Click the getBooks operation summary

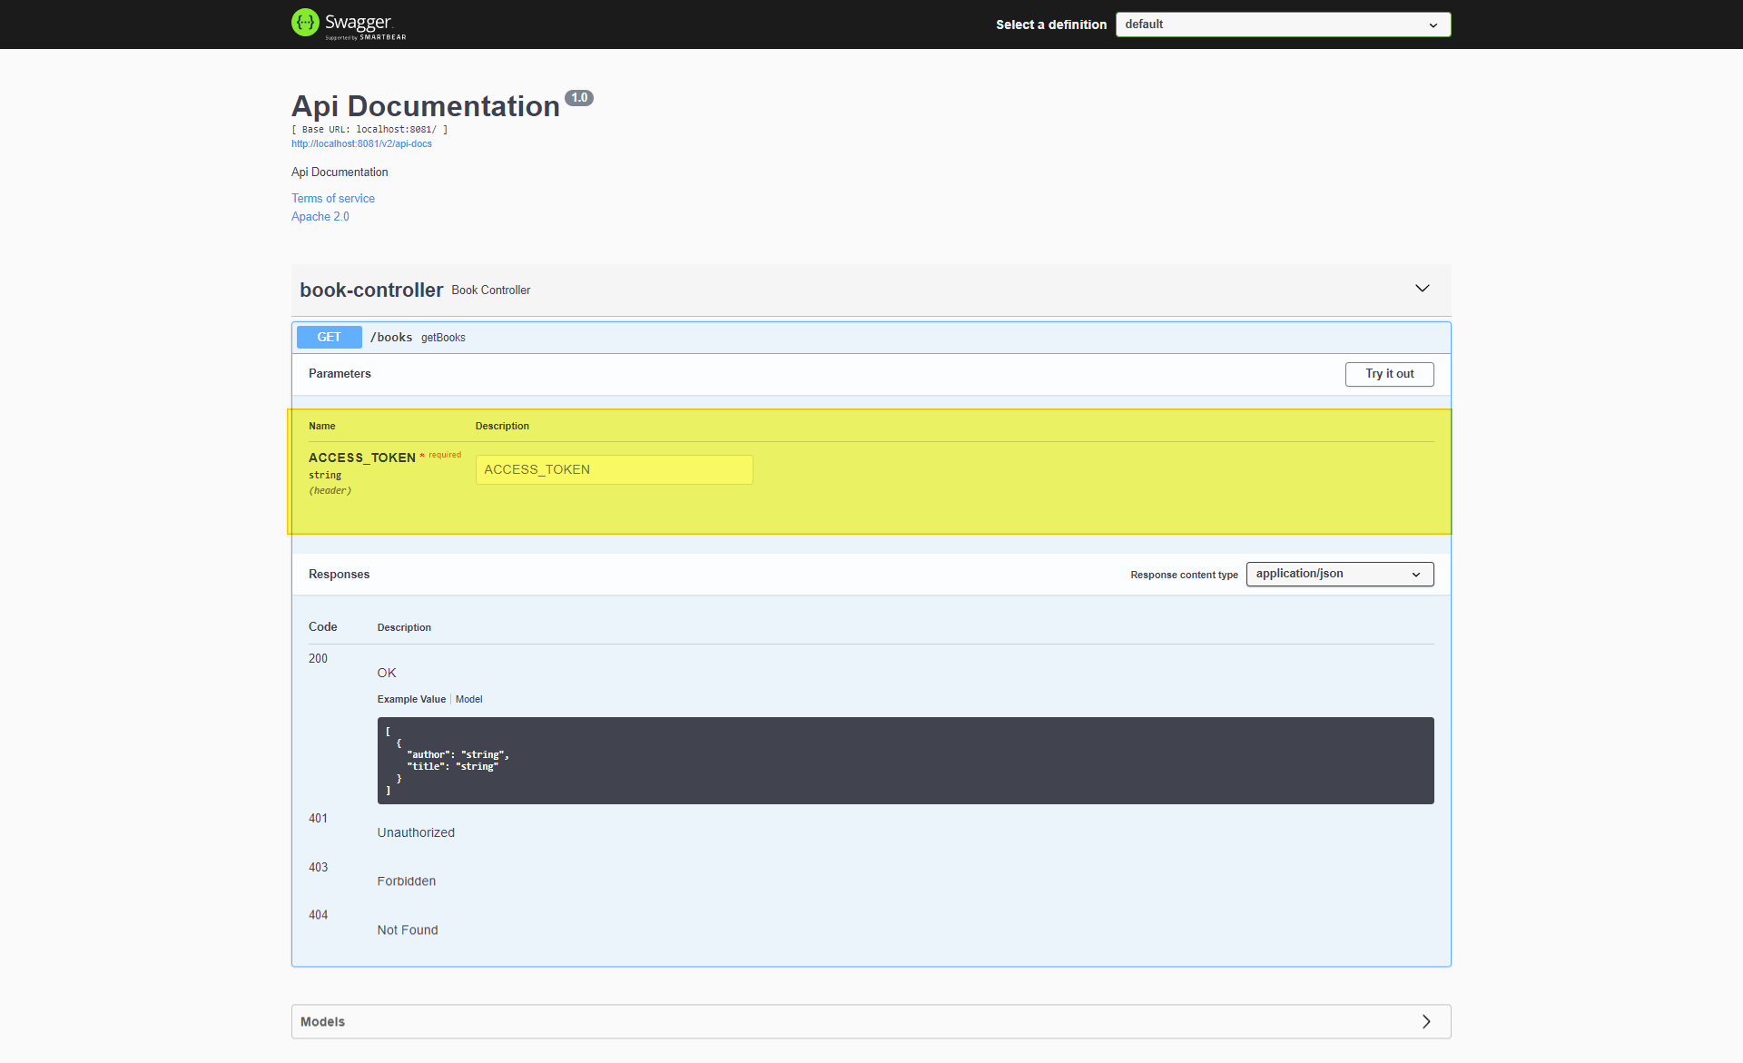click(443, 338)
